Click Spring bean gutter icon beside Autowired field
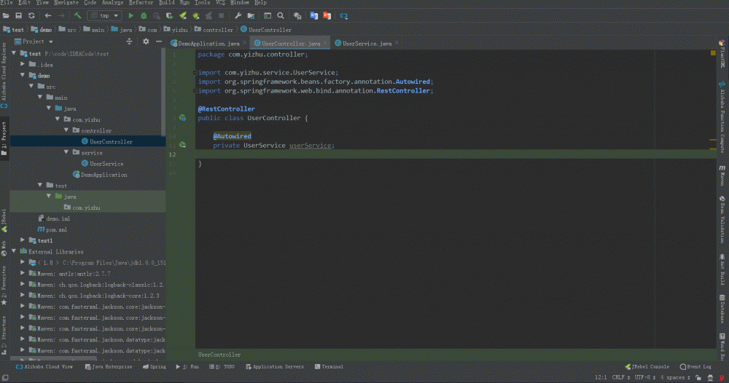 pos(182,145)
